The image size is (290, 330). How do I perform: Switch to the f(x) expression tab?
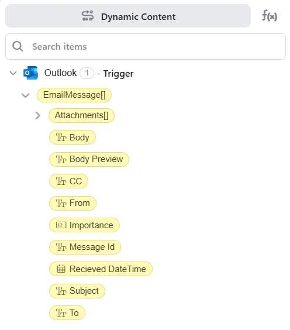(x=270, y=16)
